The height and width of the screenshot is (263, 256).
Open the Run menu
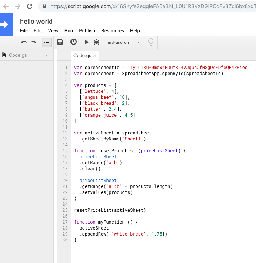click(x=69, y=31)
